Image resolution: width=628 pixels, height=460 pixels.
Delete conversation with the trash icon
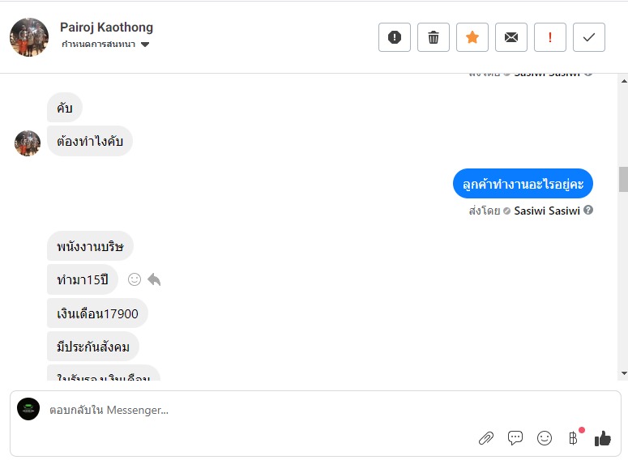[434, 37]
